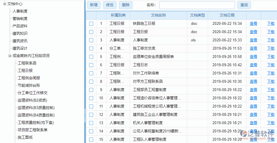The image size is (277, 143).
Task: Focus the 名称 search input field
Action: [197, 5]
